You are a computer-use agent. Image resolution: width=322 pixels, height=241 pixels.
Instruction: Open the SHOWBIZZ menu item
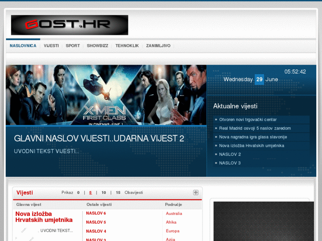97,46
